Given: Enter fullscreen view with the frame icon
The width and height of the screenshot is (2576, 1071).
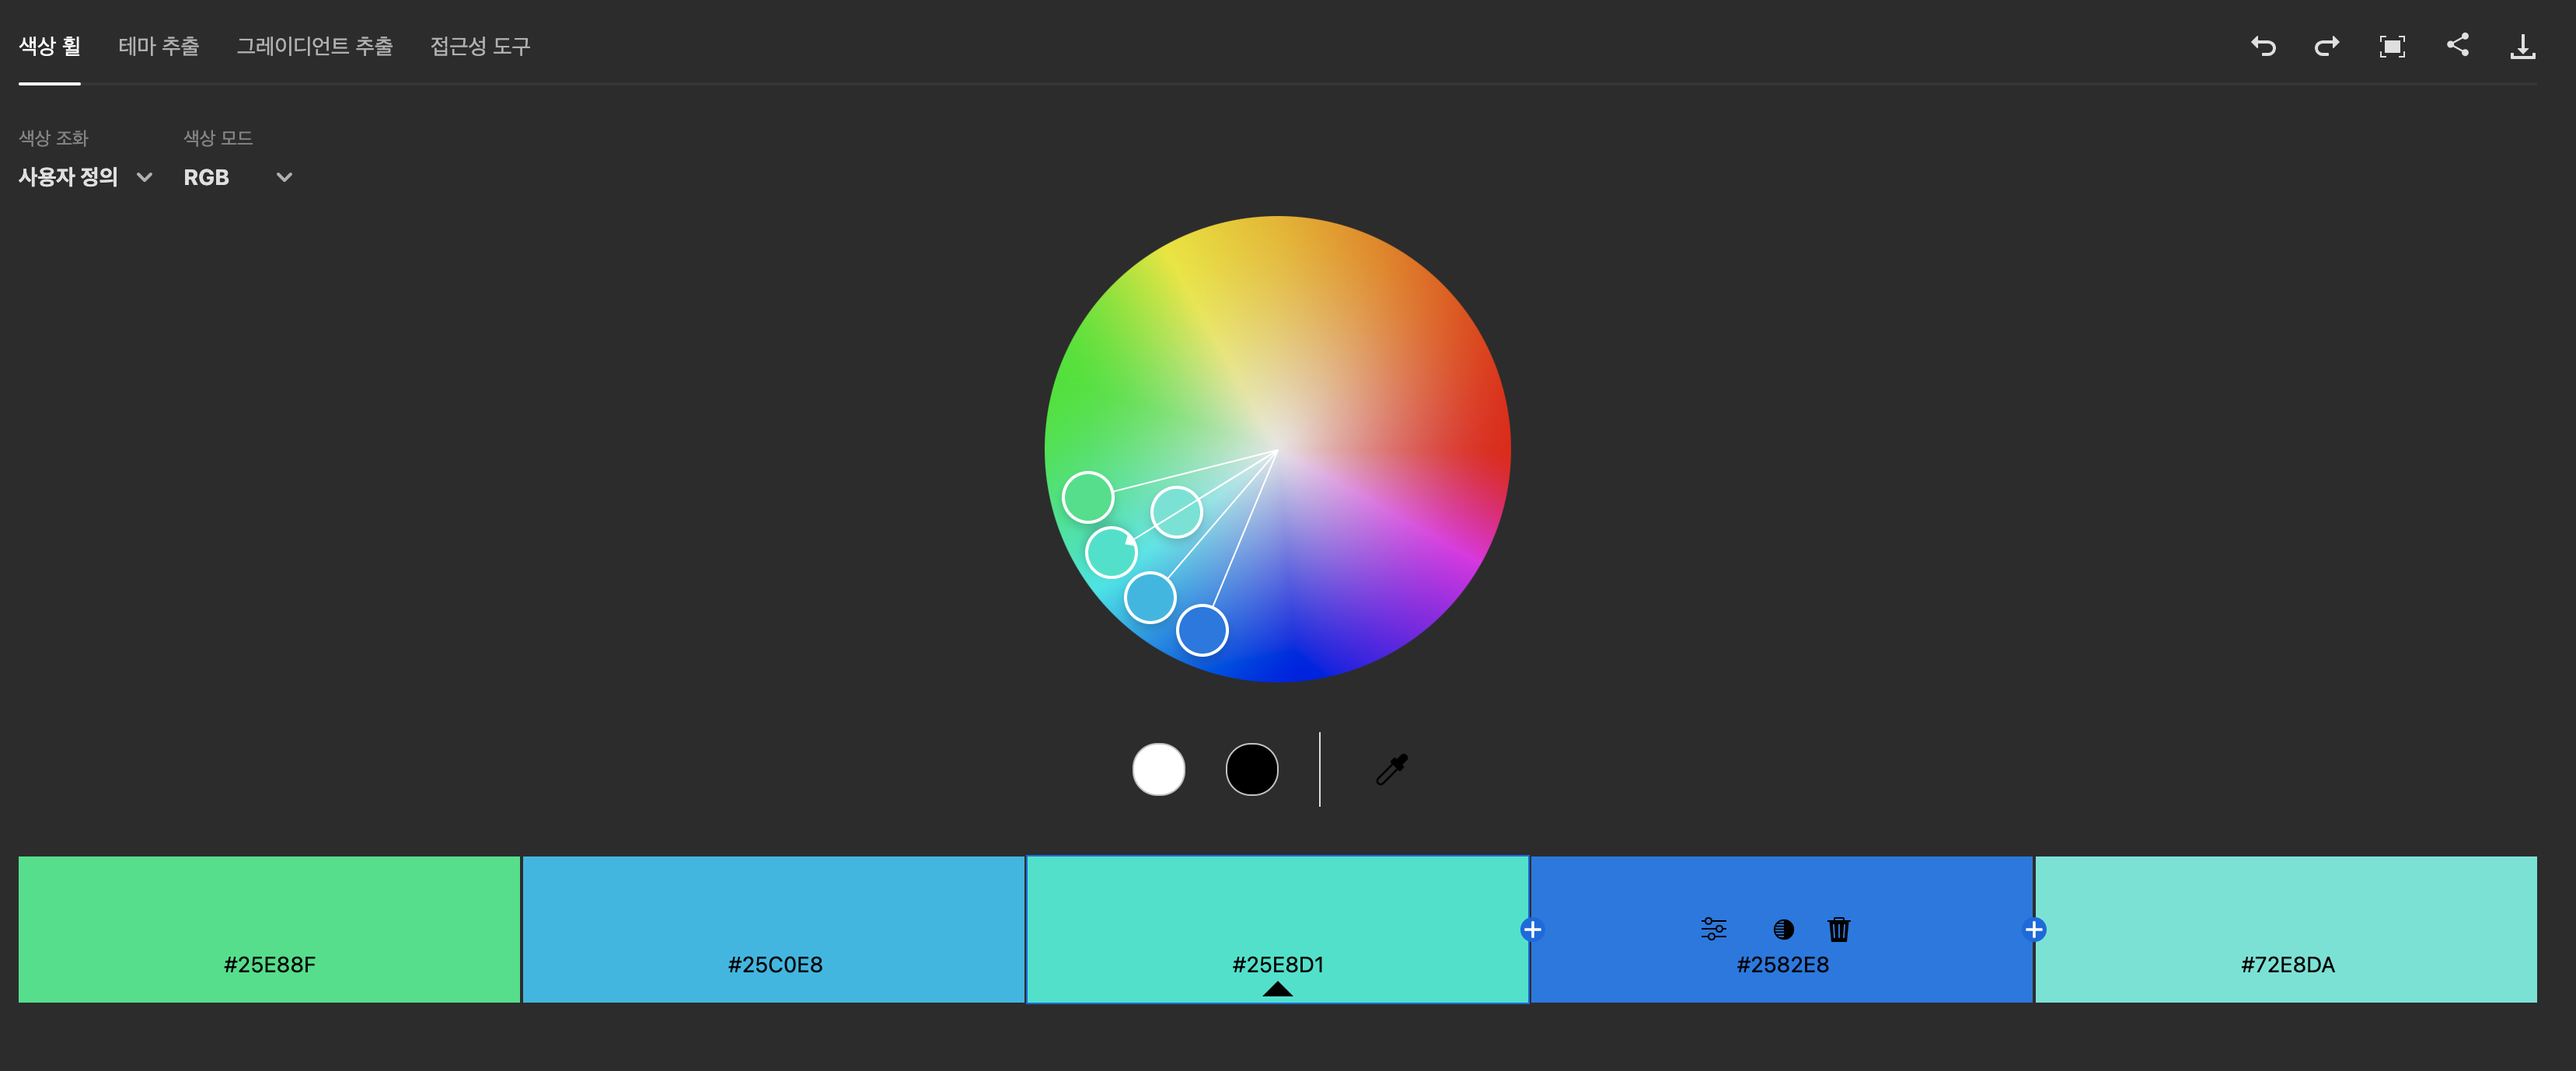Looking at the screenshot, I should [2392, 46].
